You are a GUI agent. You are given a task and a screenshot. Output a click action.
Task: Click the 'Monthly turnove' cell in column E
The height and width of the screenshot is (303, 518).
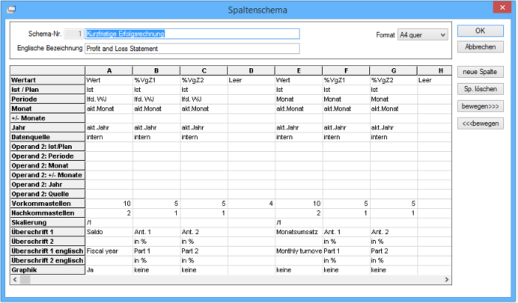pos(299,251)
